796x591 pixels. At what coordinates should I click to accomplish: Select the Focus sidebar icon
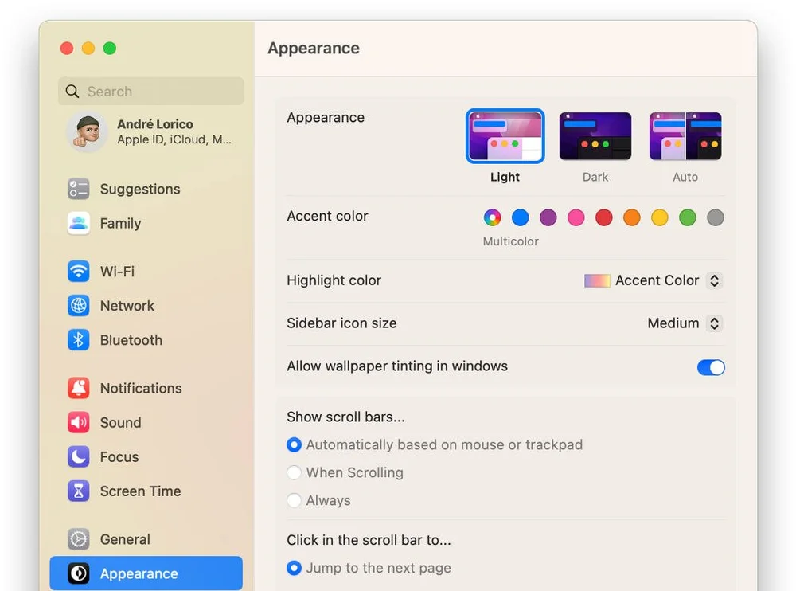(119, 456)
